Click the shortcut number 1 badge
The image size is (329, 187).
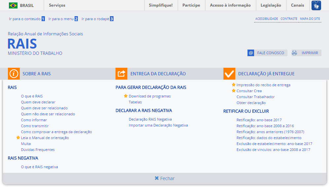pos(43,19)
